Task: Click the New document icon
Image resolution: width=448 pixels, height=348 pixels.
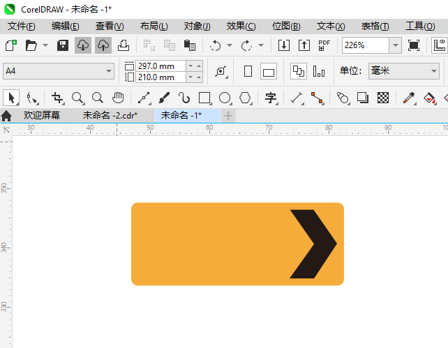Action: tap(11, 45)
